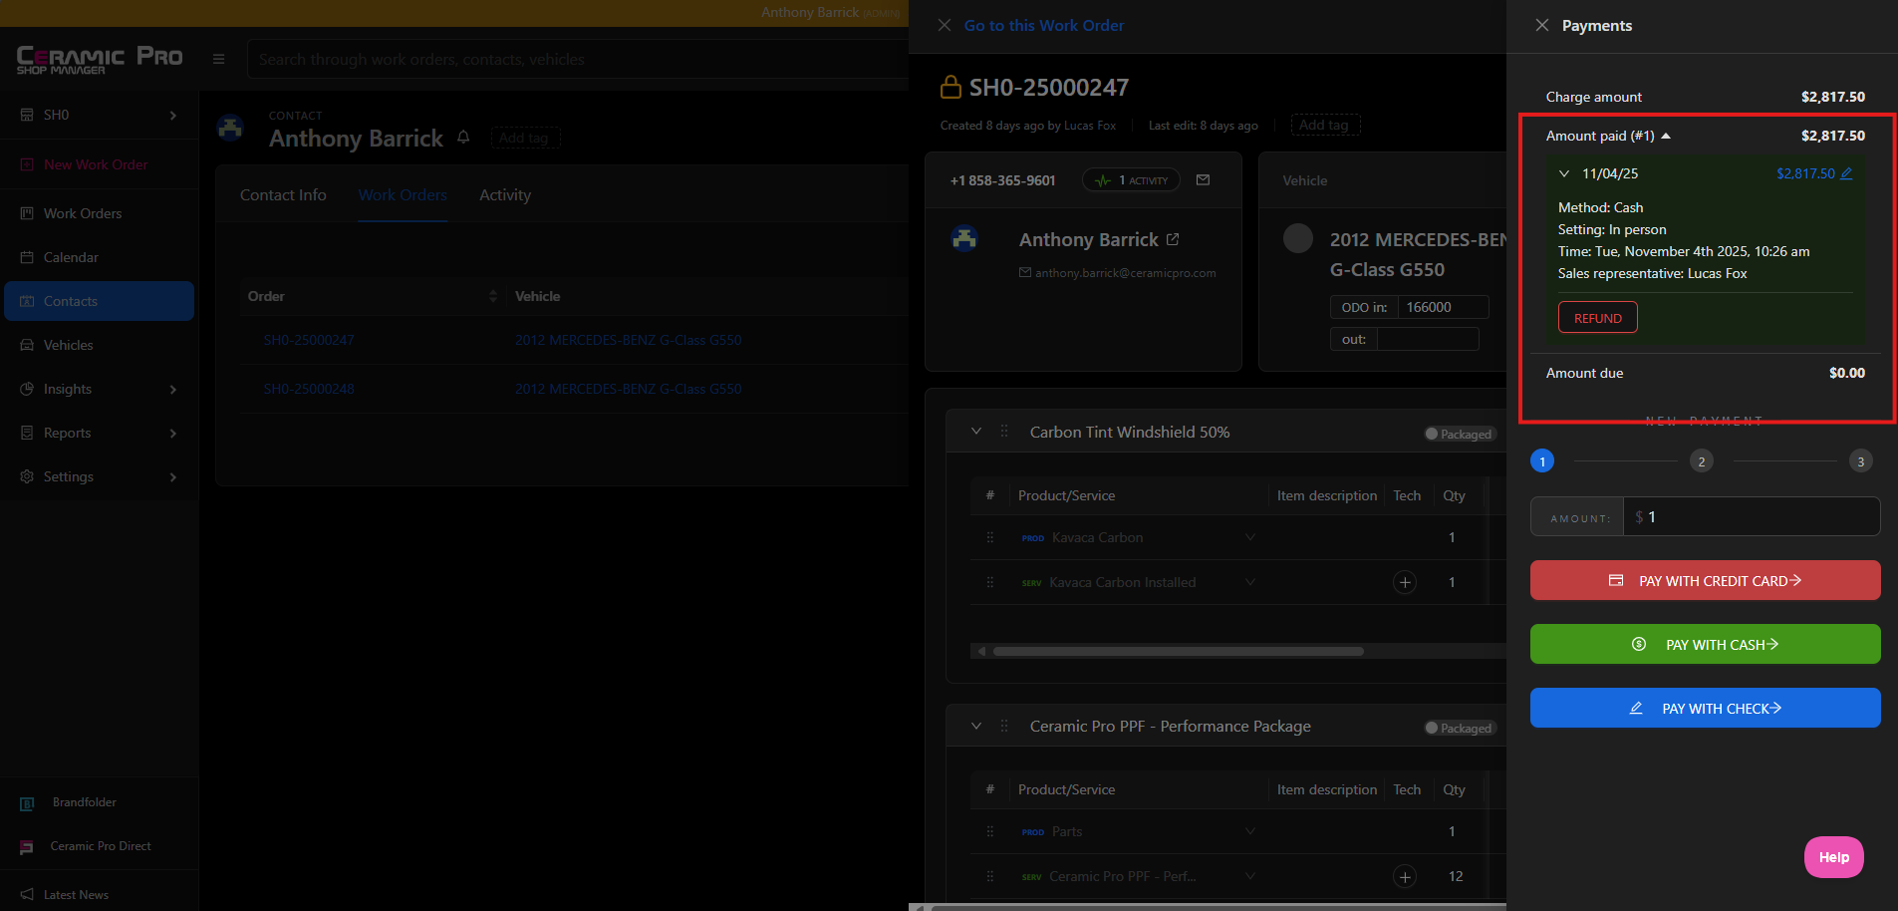This screenshot has width=1898, height=911.
Task: Select payment step 2 circle
Action: point(1702,460)
